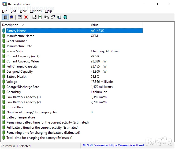Open Find using the magnifier icon
Screen dimensions: 175x149
pyautogui.click(x=59, y=17)
